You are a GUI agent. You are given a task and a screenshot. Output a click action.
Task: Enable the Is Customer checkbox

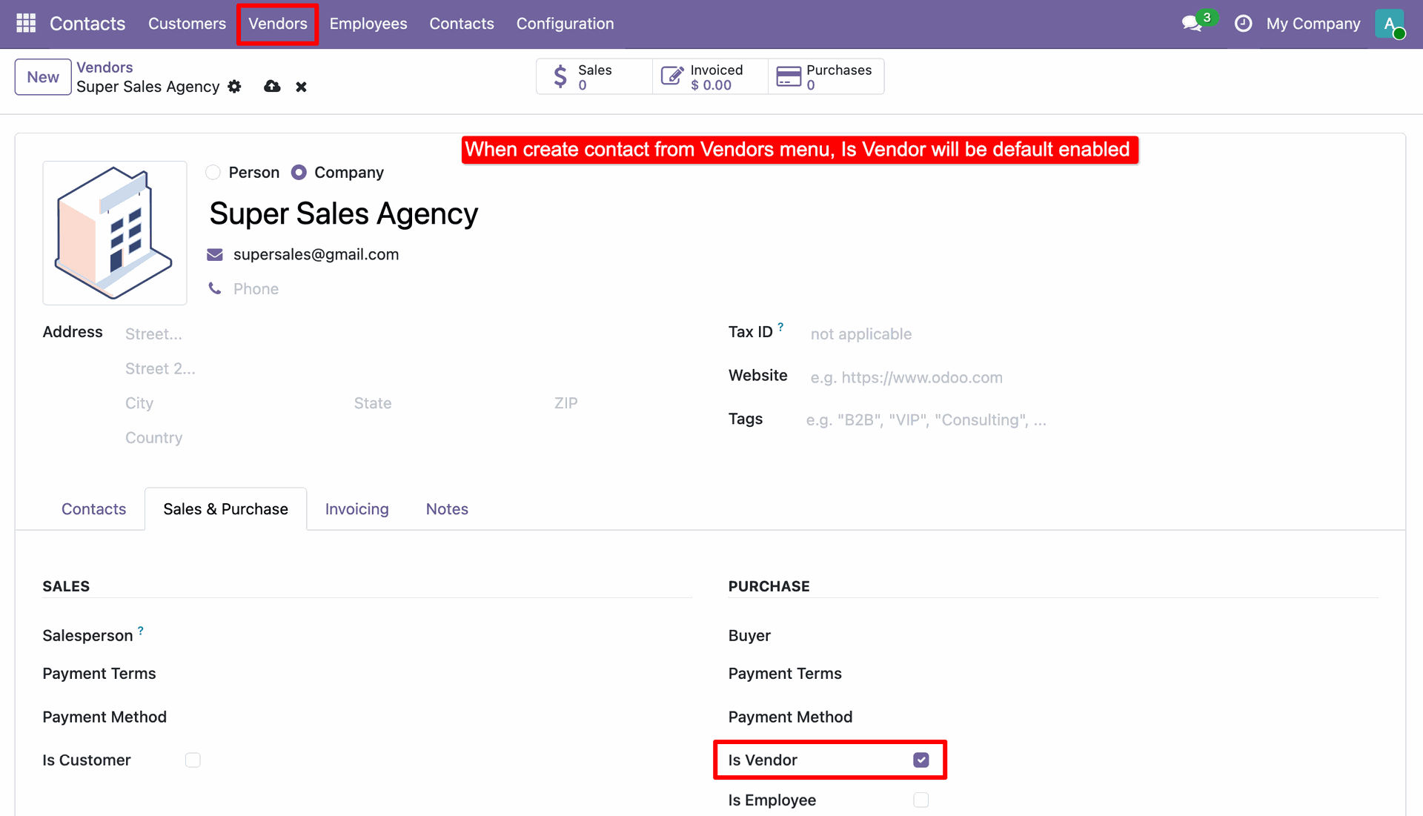[x=193, y=760]
